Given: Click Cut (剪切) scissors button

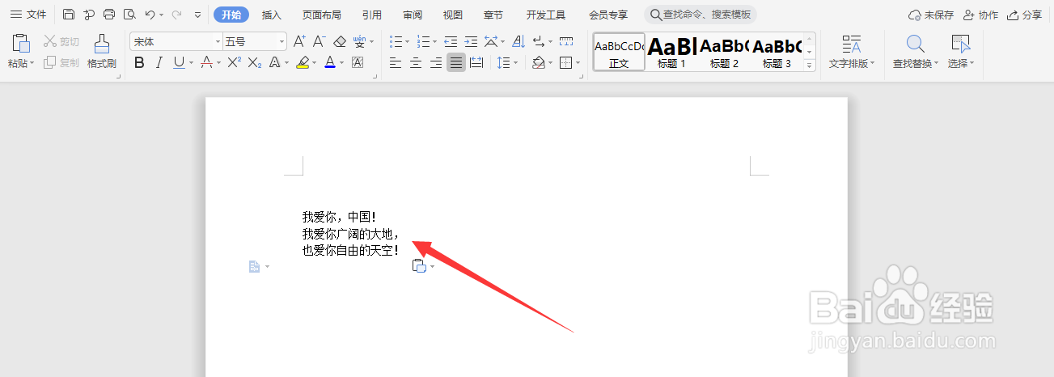Looking at the screenshot, I should tap(61, 41).
